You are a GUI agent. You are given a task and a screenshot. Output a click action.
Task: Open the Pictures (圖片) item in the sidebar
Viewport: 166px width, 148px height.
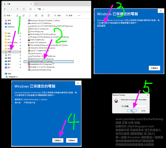8,64
